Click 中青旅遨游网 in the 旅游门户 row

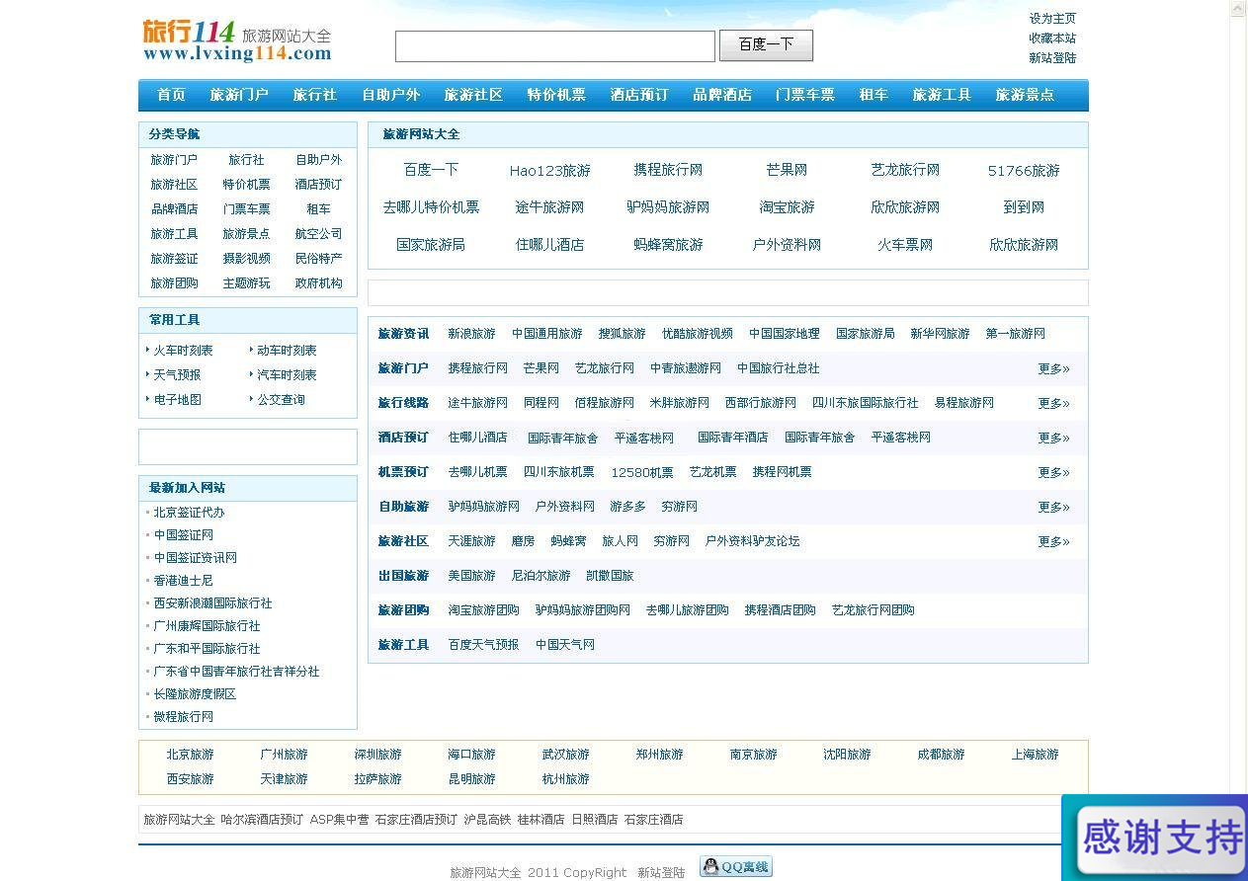pos(685,368)
